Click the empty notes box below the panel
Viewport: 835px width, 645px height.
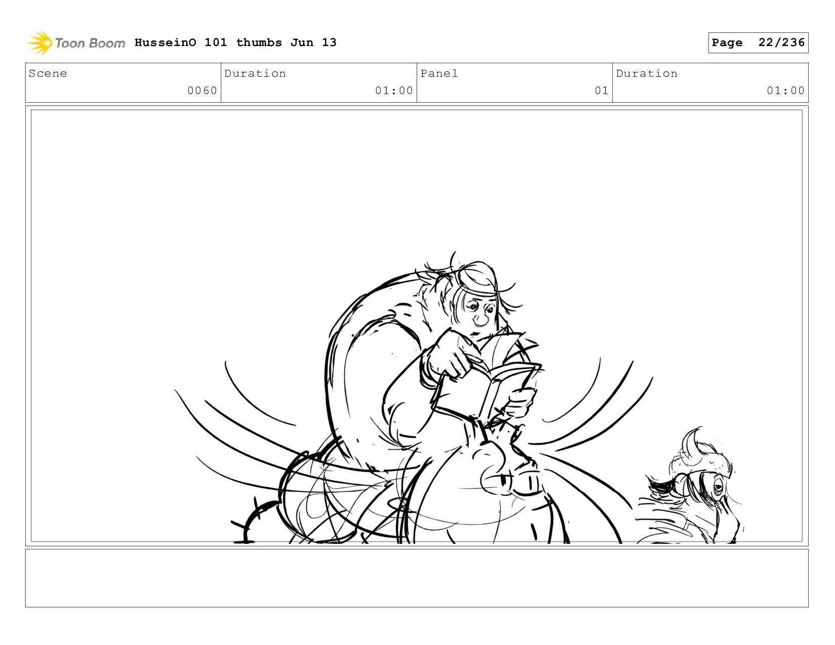pyautogui.click(x=416, y=578)
